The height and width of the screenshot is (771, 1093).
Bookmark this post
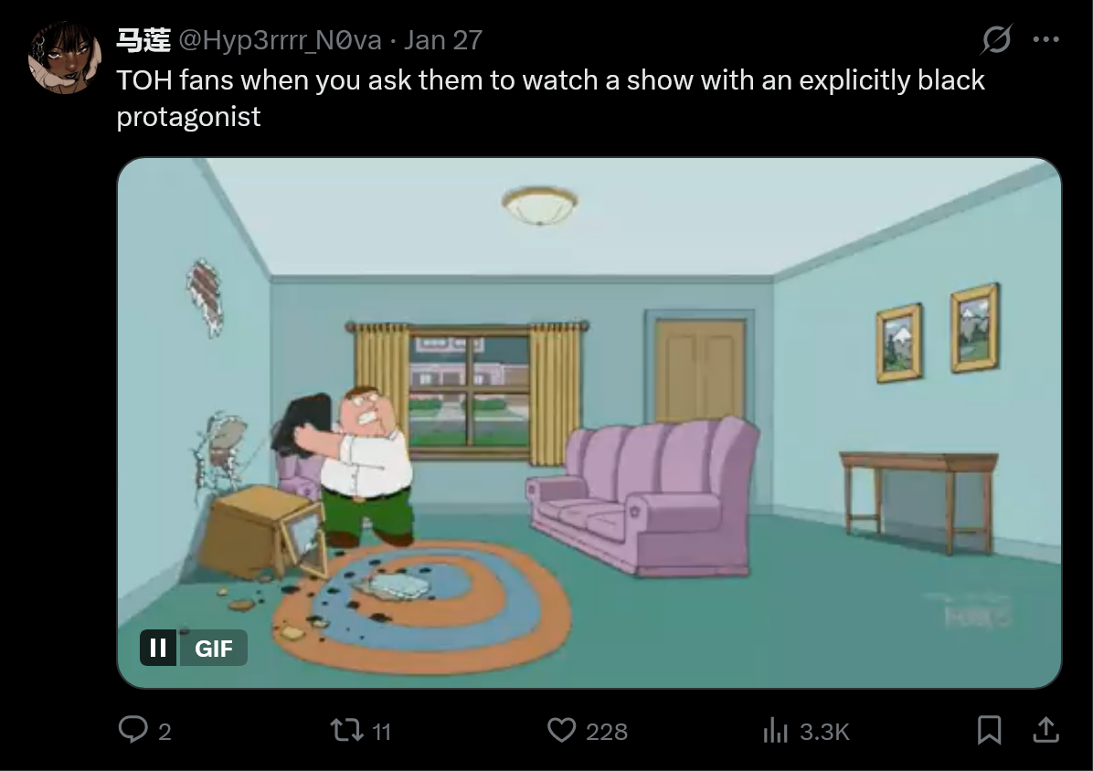click(x=989, y=730)
